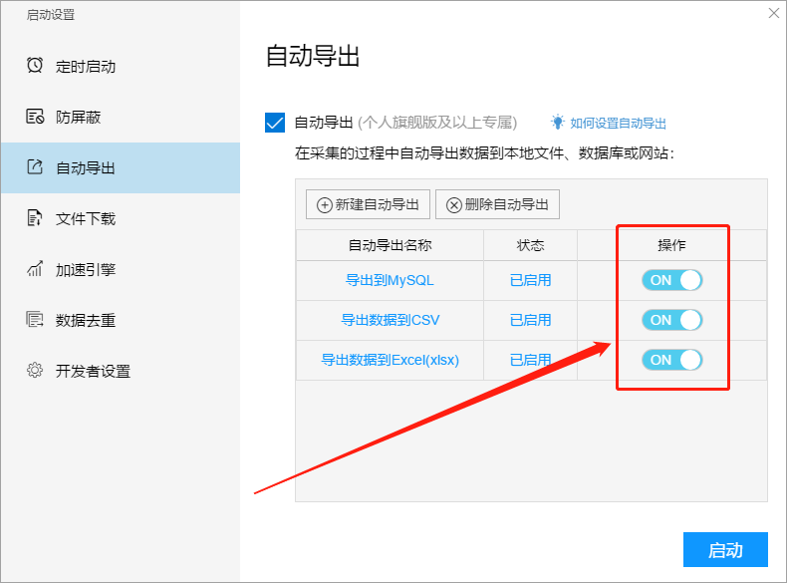Screen dimensions: 787x583
Task: Open 开发者设置 page
Action: click(121, 371)
